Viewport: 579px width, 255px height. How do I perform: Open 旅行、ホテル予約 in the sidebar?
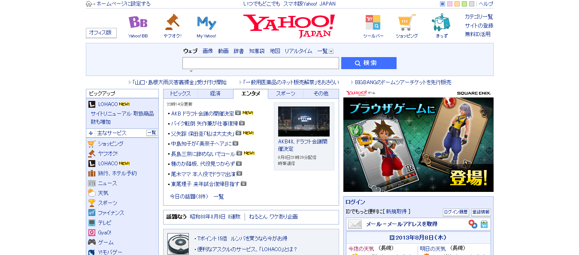117,173
